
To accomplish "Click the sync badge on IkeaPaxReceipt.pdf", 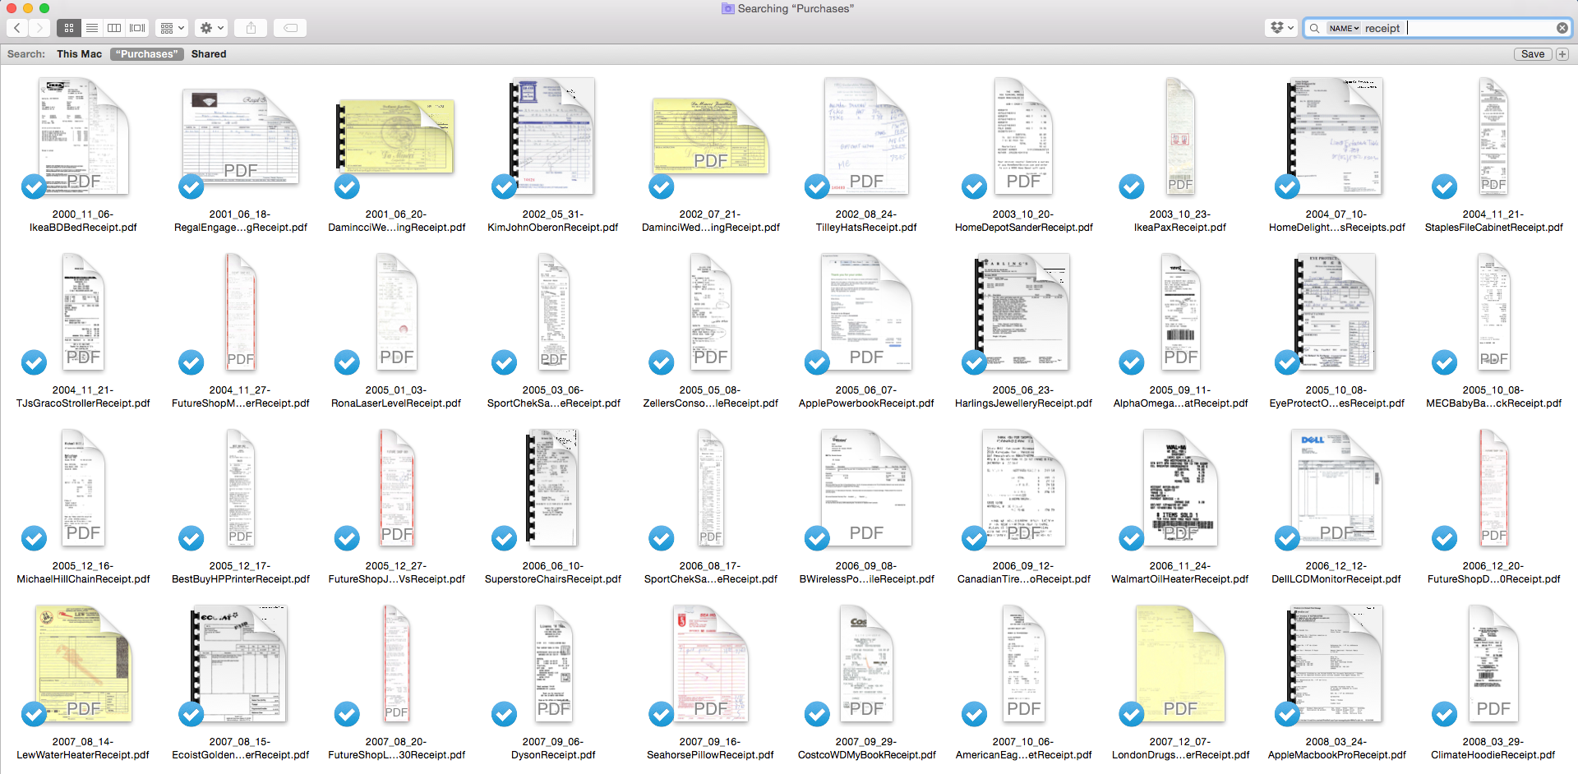I will (x=1131, y=187).
